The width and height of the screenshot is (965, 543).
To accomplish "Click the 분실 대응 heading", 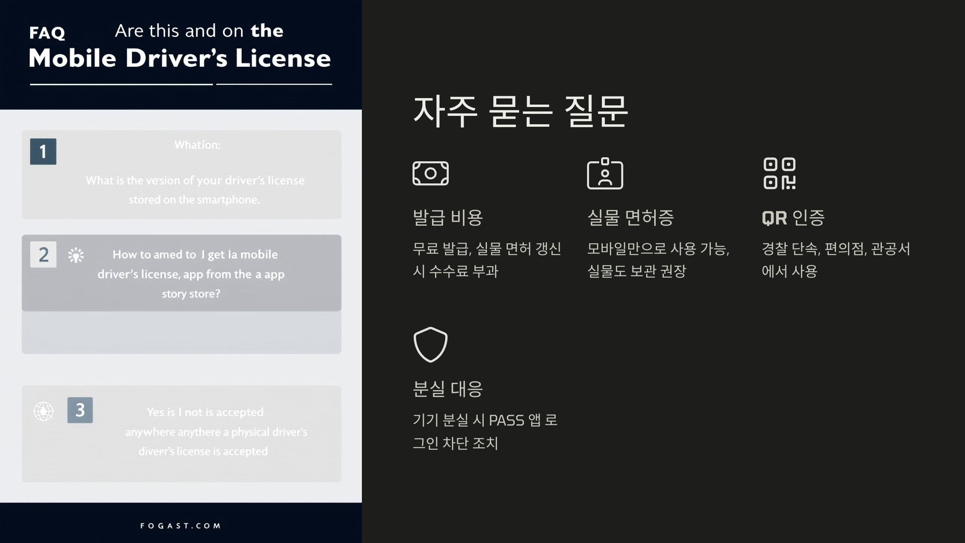I will pos(448,389).
